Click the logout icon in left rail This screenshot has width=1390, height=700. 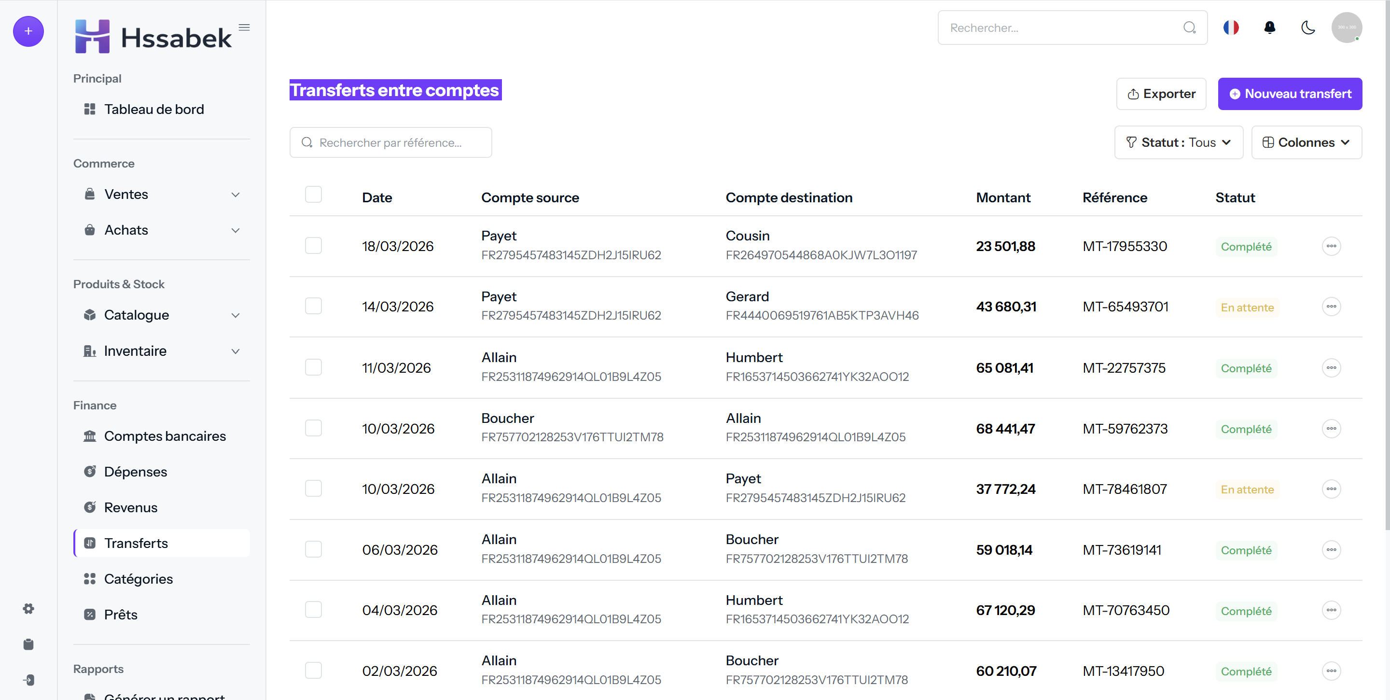click(x=28, y=680)
